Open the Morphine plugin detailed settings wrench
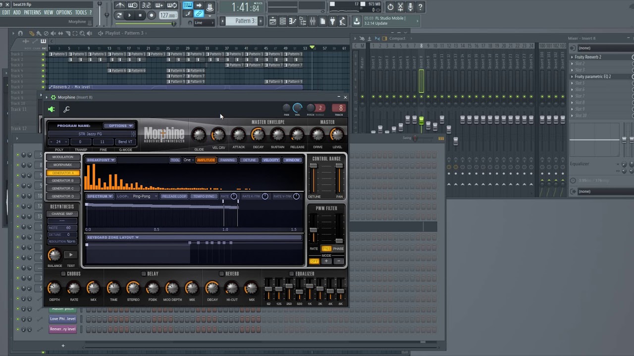 point(67,110)
